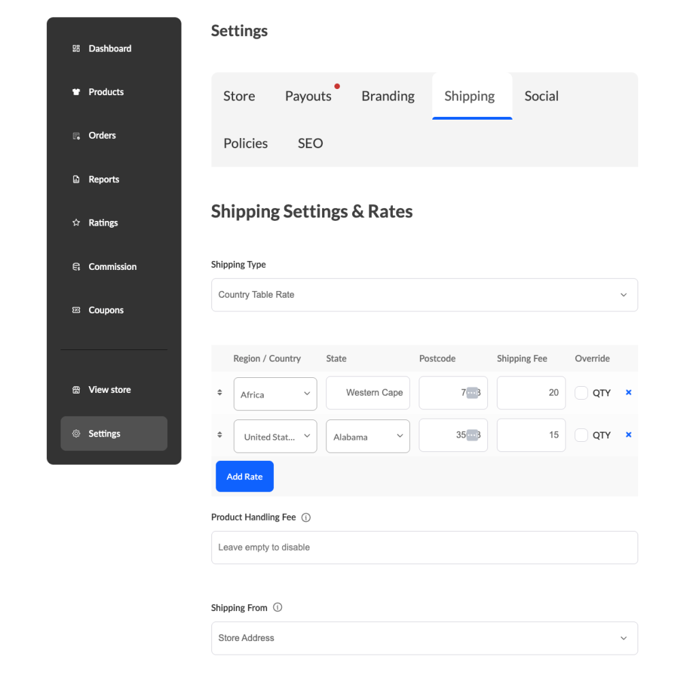Click the sort handle on United States row
This screenshot has width=696, height=675.
pos(220,434)
